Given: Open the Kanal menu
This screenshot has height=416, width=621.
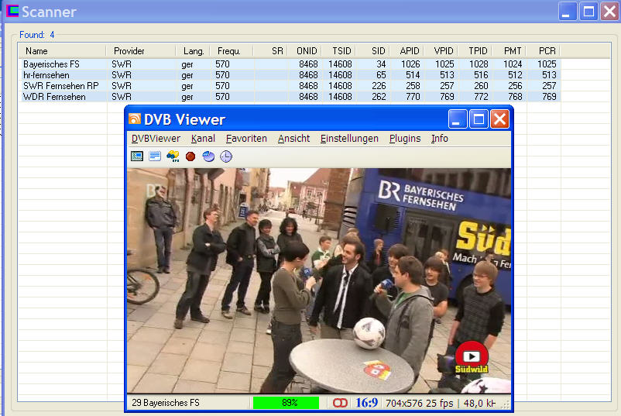Looking at the screenshot, I should pos(203,139).
